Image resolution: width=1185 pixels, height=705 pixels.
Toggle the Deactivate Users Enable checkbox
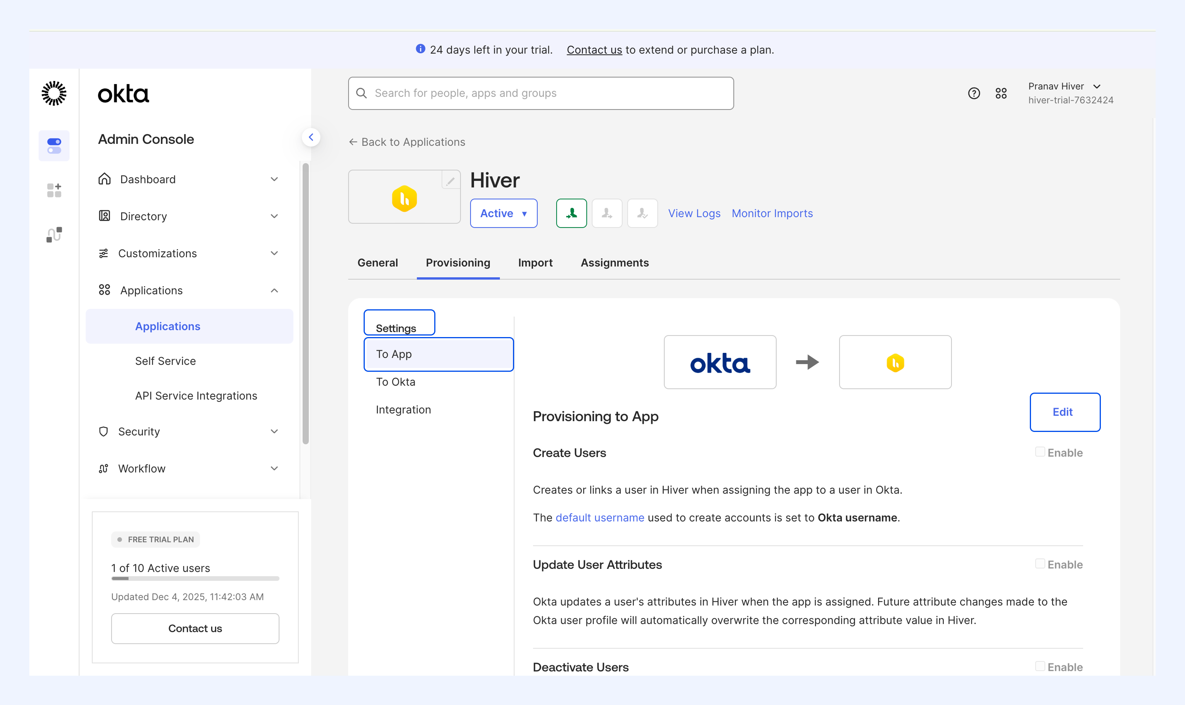tap(1040, 666)
